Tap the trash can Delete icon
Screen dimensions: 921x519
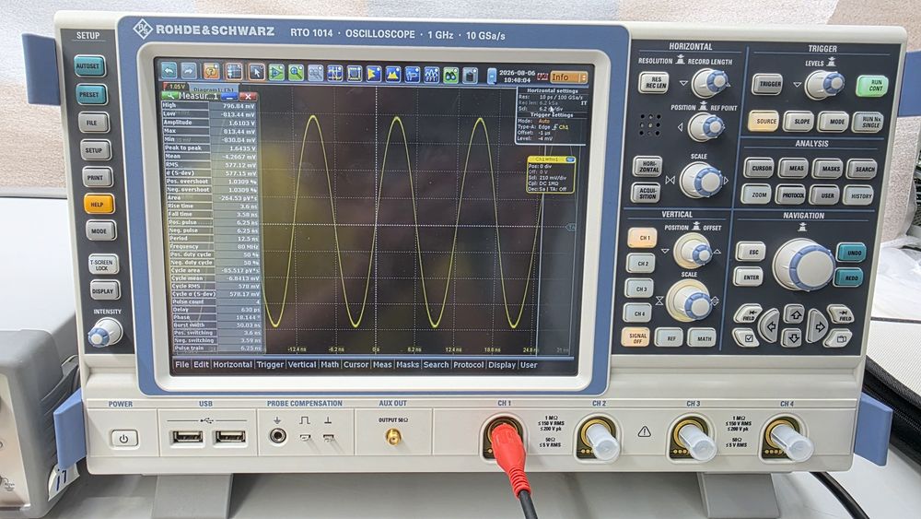point(470,76)
